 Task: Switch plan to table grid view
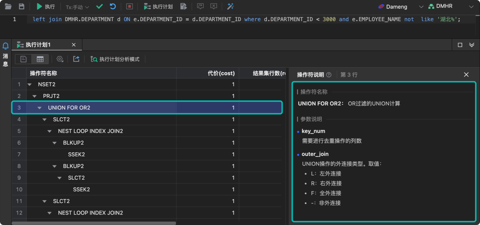click(x=40, y=59)
